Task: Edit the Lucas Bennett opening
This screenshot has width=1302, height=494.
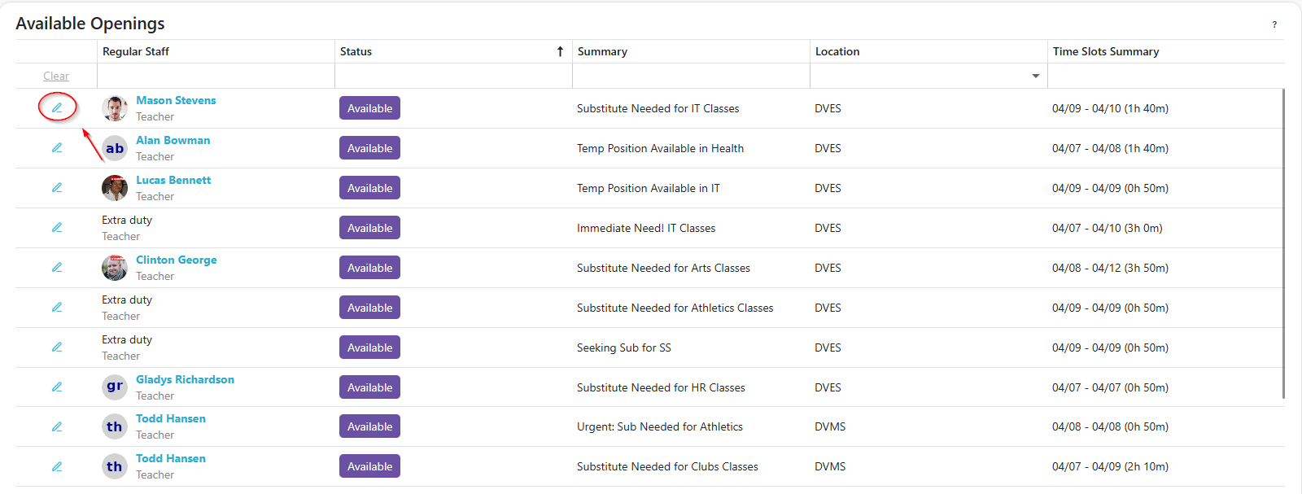Action: click(57, 187)
